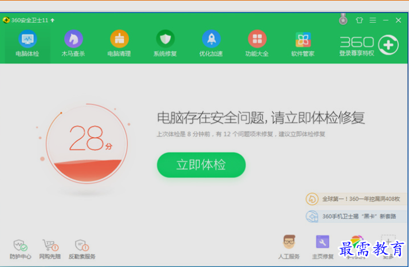Start checkup with 立即体检 button
Screen dimensions: 409x267
coord(201,165)
